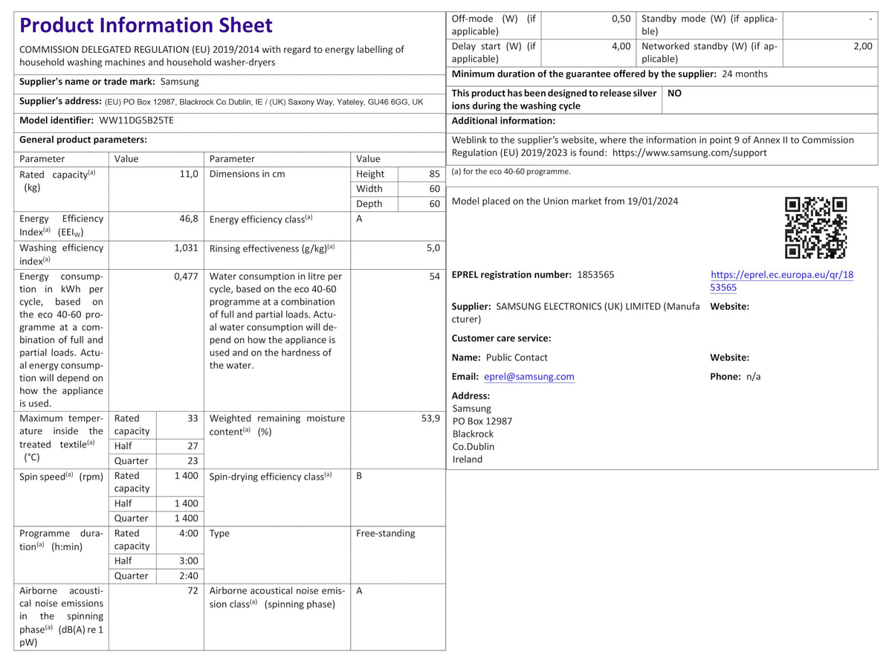Select spin-drying efficiency class value B
892x661 pixels.
click(359, 475)
